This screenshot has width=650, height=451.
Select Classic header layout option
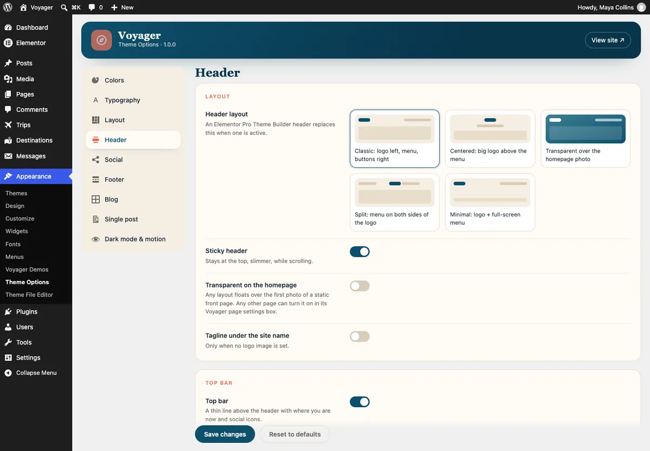(395, 139)
